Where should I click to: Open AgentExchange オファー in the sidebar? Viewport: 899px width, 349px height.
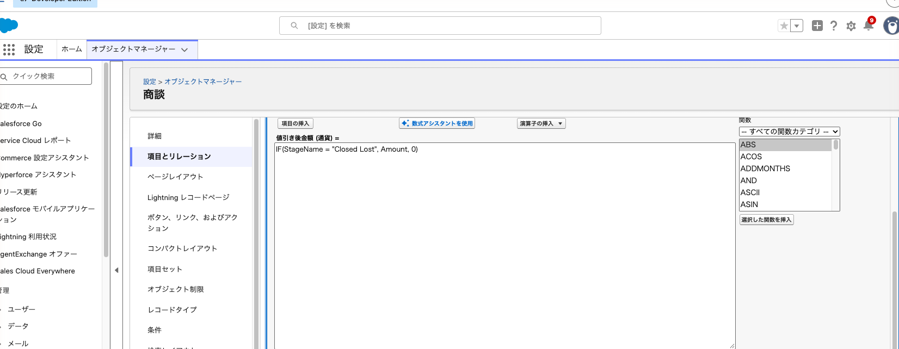tap(39, 254)
